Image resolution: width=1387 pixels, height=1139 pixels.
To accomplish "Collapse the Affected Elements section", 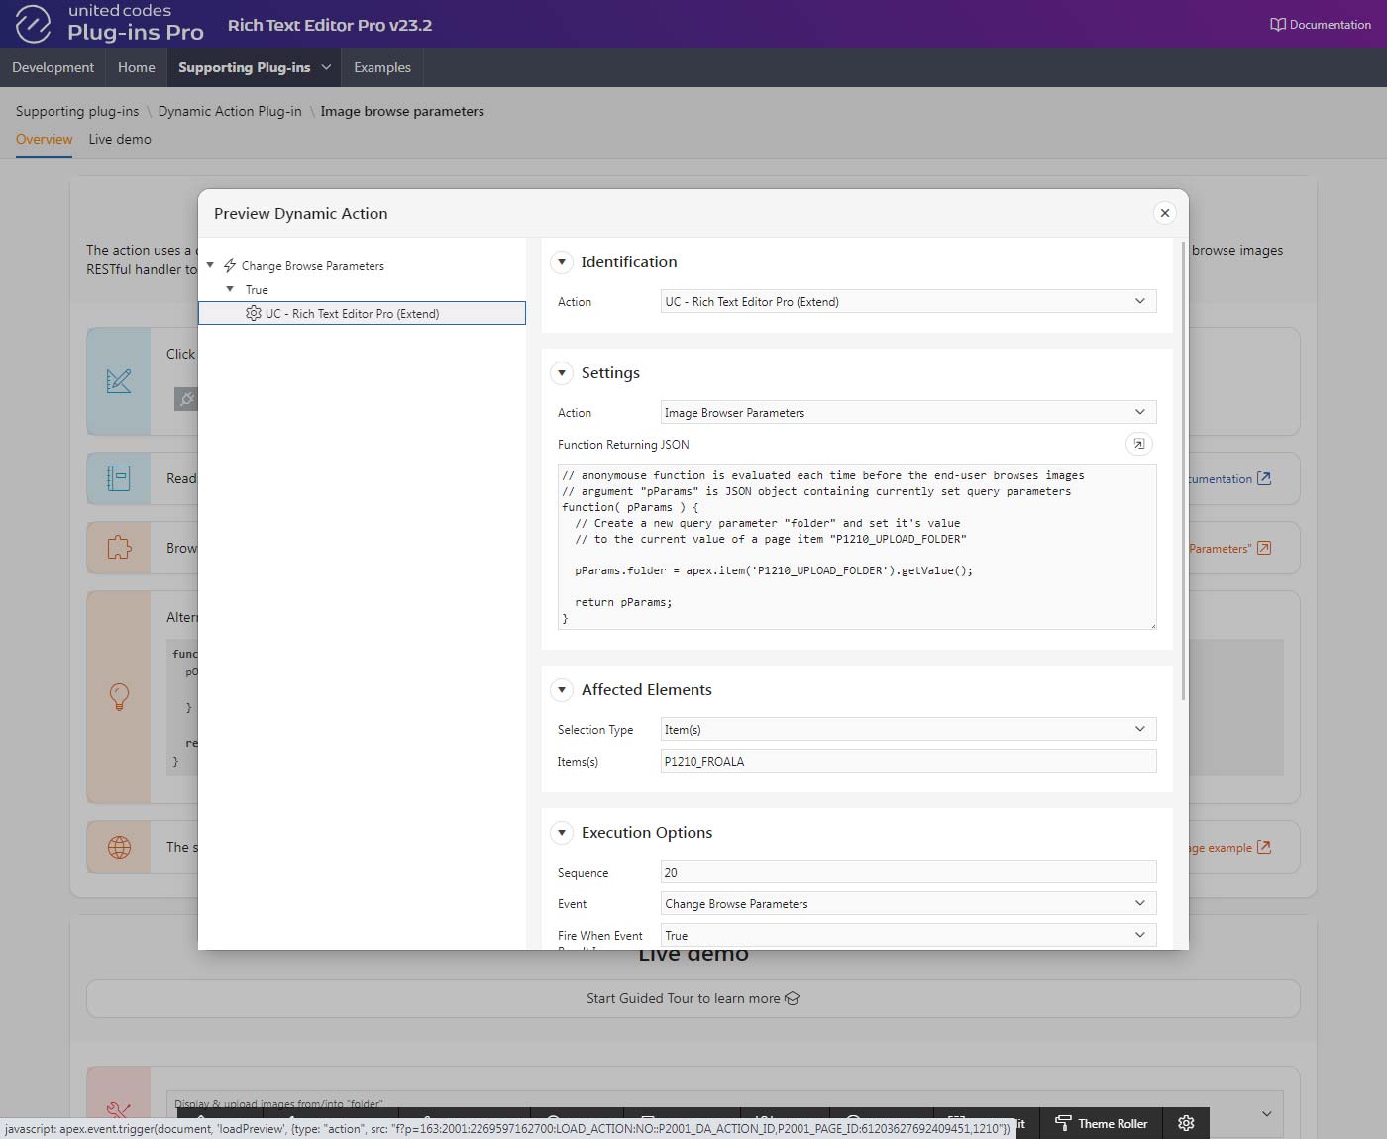I will (562, 690).
